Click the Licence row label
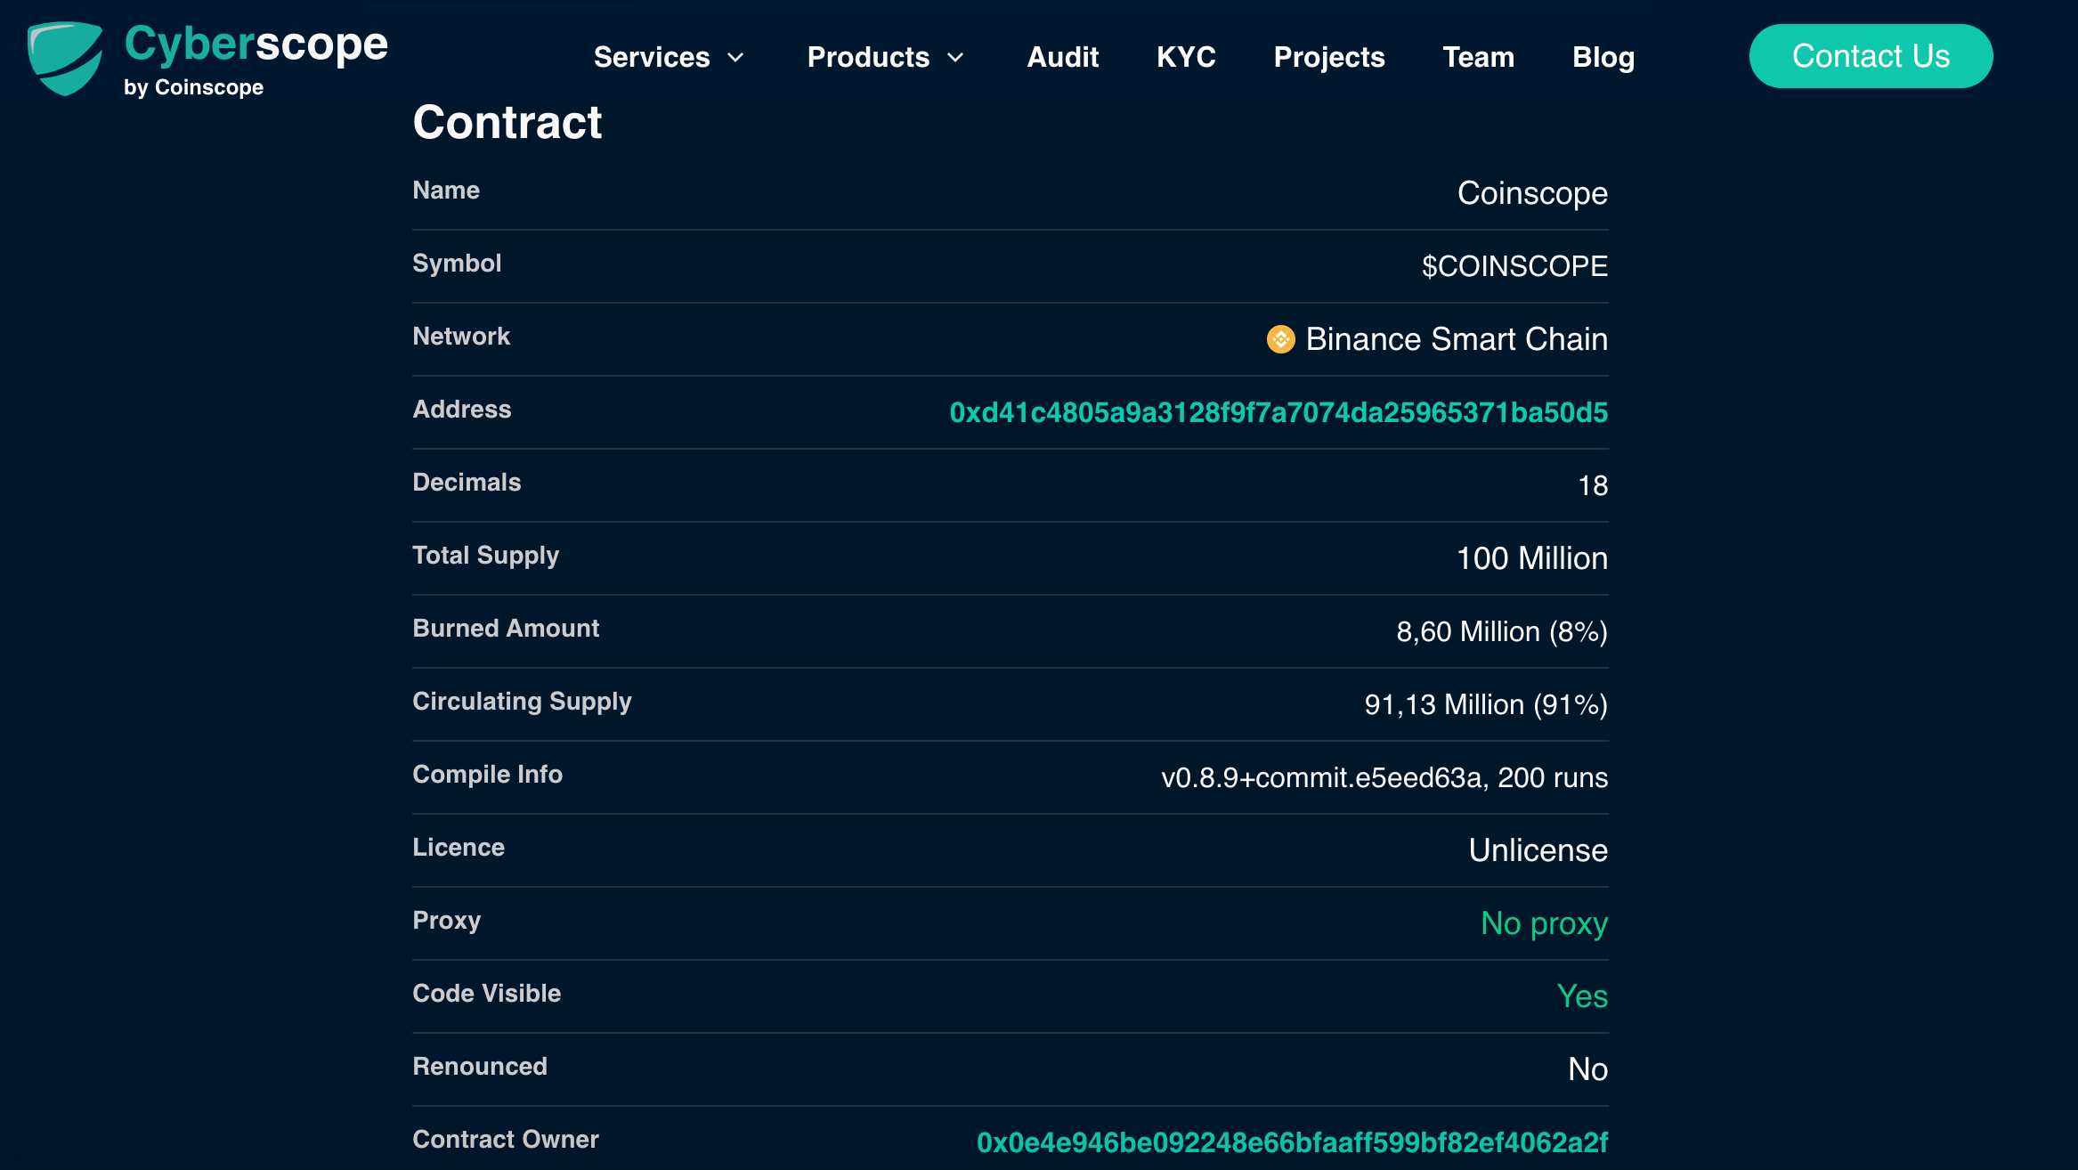This screenshot has height=1170, width=2078. point(459,847)
